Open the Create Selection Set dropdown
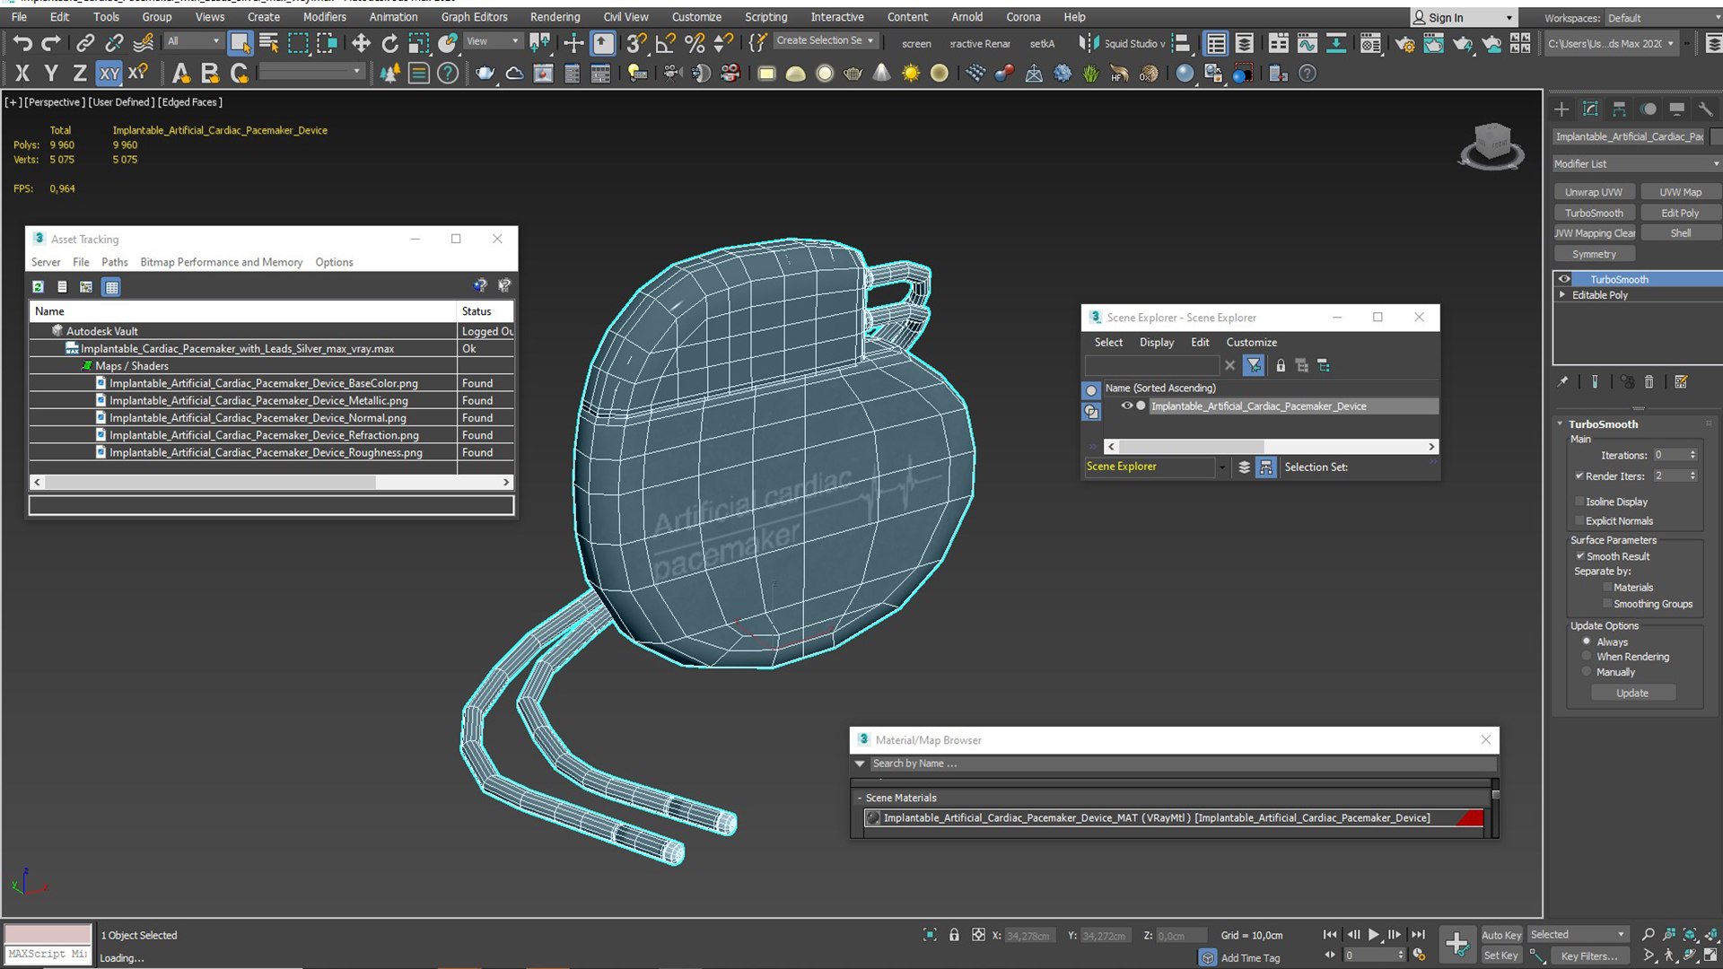The height and width of the screenshot is (969, 1723). tap(825, 40)
